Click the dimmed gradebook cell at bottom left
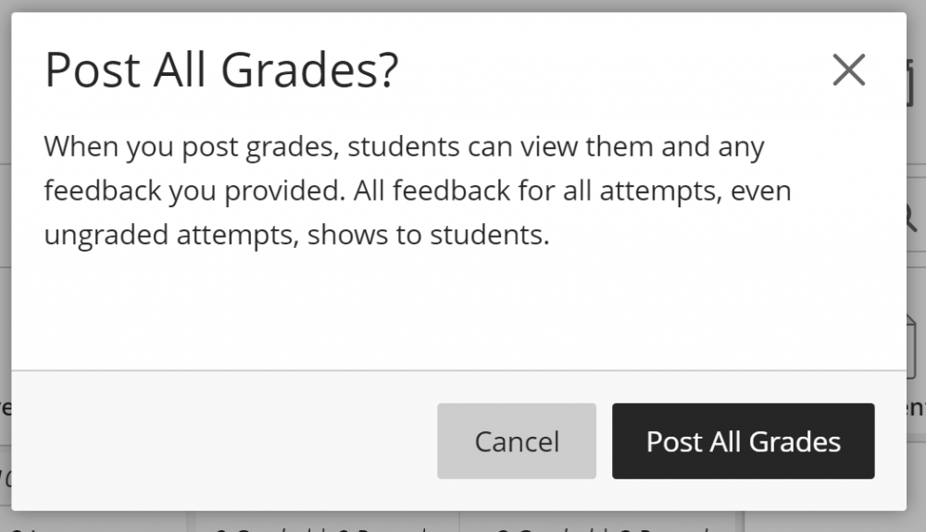The height and width of the screenshot is (532, 926). coord(93,523)
